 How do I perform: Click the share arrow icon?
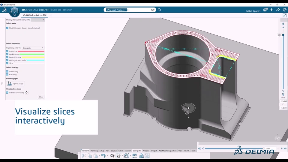pos(278,10)
